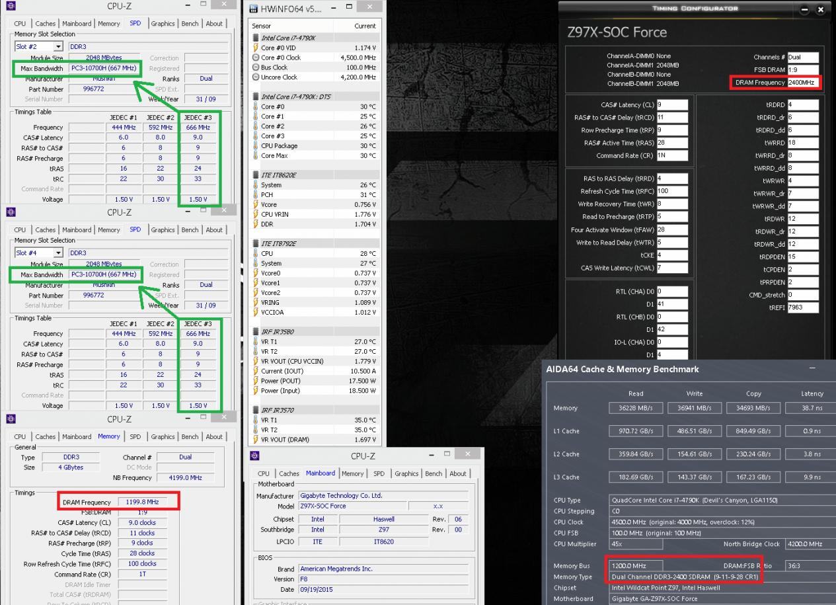Click the Sensor column header in HWiNFO64
Viewport: 836px width, 605px height.
(291, 26)
